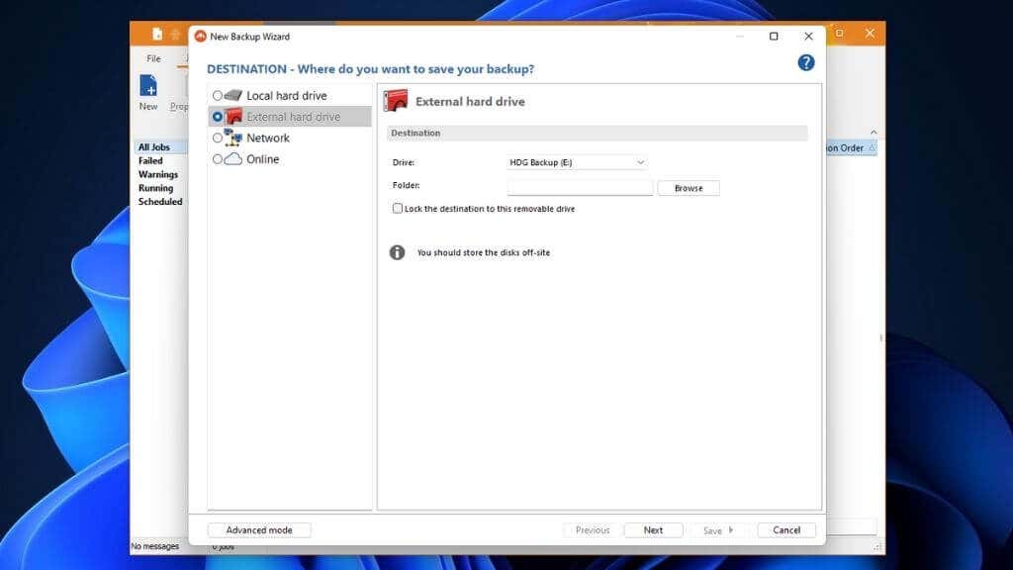Click into the Folder text field
The image size is (1013, 570).
(580, 188)
